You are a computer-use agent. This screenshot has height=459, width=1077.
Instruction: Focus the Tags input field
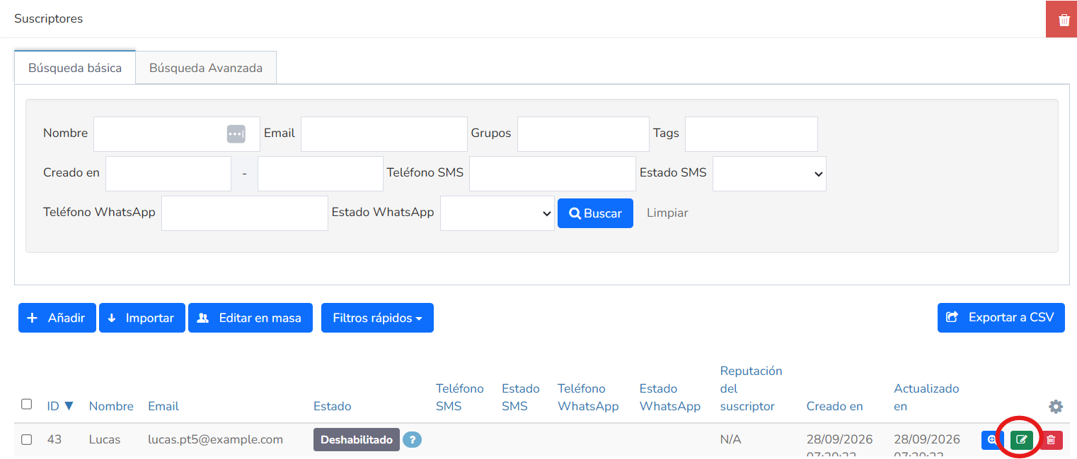point(751,134)
